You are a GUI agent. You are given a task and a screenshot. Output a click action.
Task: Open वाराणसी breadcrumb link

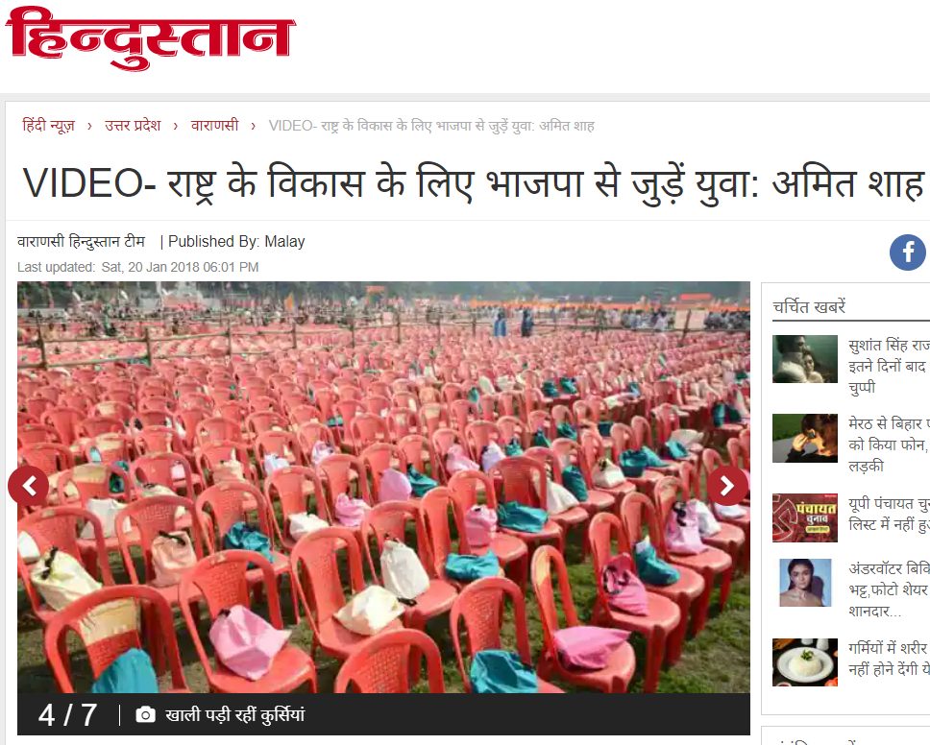[x=214, y=126]
